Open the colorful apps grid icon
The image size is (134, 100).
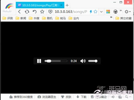tap(108, 12)
